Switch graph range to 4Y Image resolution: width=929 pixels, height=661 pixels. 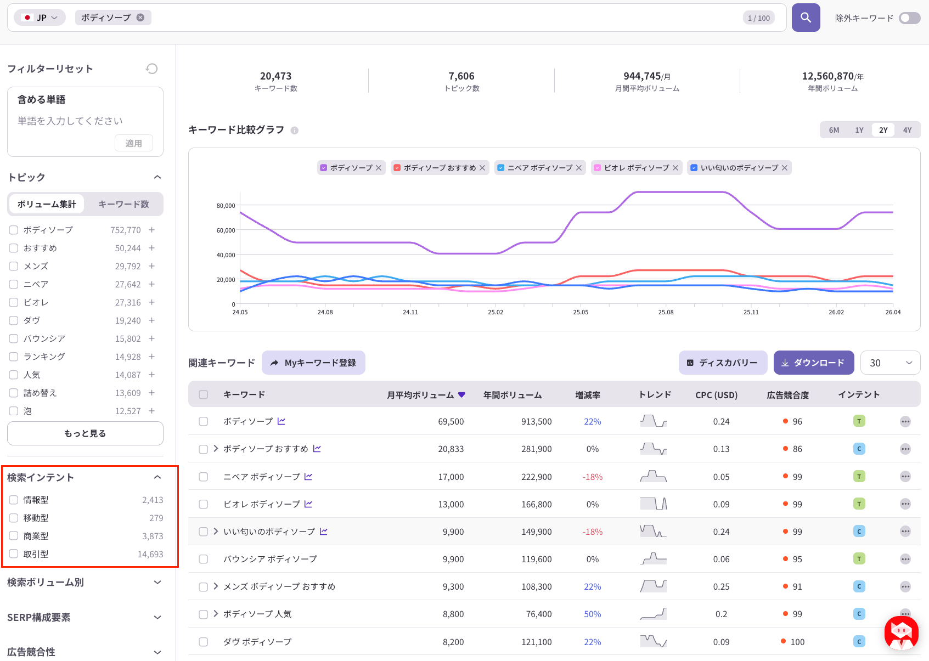click(x=908, y=130)
